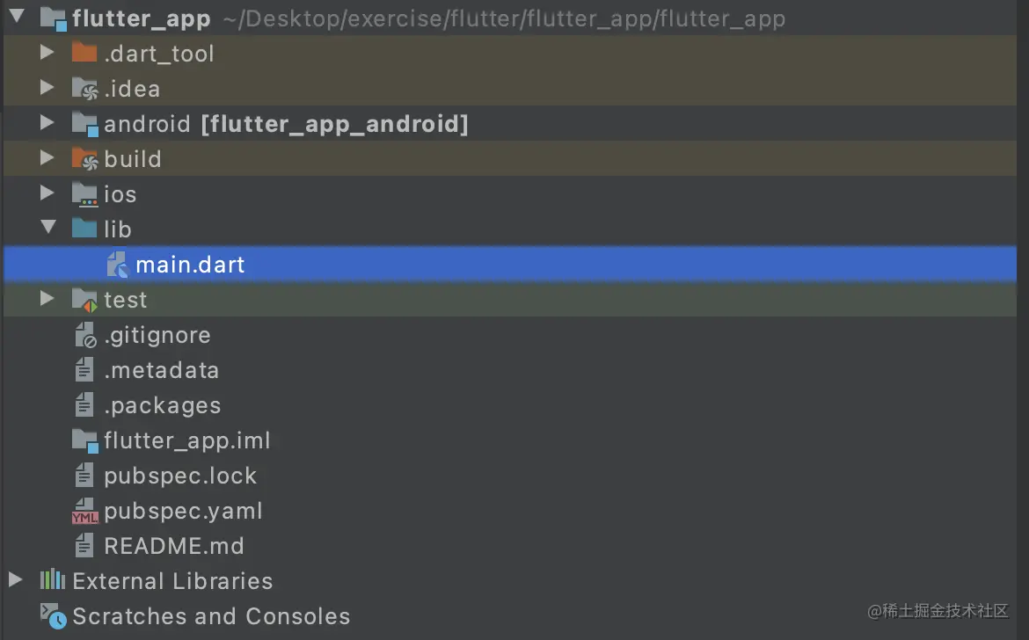Click the orange .dart_tool folder icon
Image resolution: width=1029 pixels, height=640 pixels.
(84, 54)
